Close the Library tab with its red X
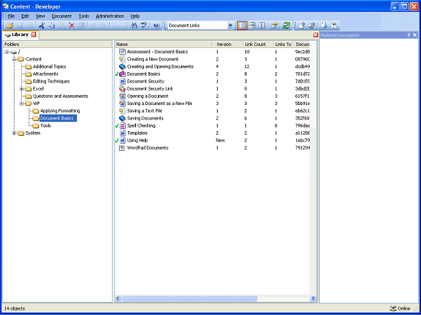Screen dimensions: 421x315 coord(34,35)
